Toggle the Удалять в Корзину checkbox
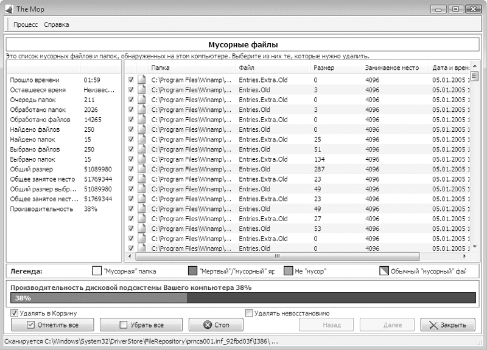The width and height of the screenshot is (487, 350). point(15,314)
